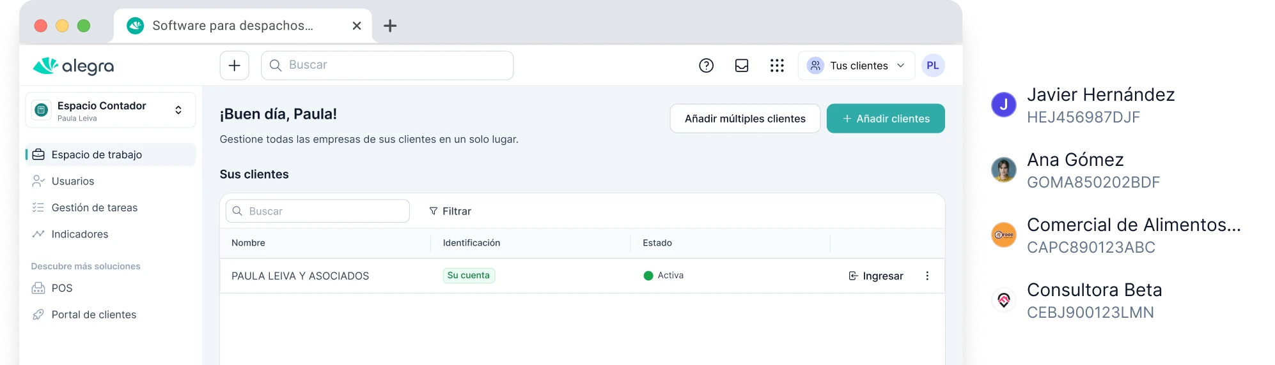This screenshot has width=1275, height=365.
Task: Click the Añadir clientes button
Action: pos(886,119)
